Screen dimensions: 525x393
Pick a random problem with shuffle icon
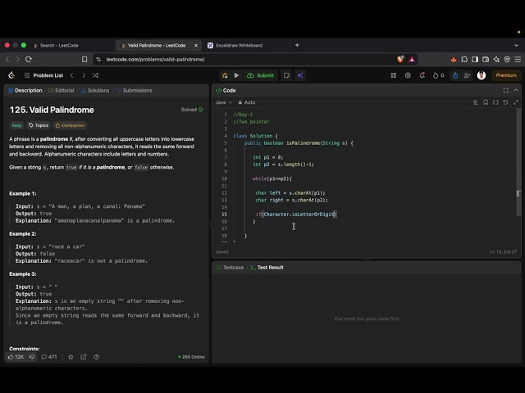(x=96, y=75)
